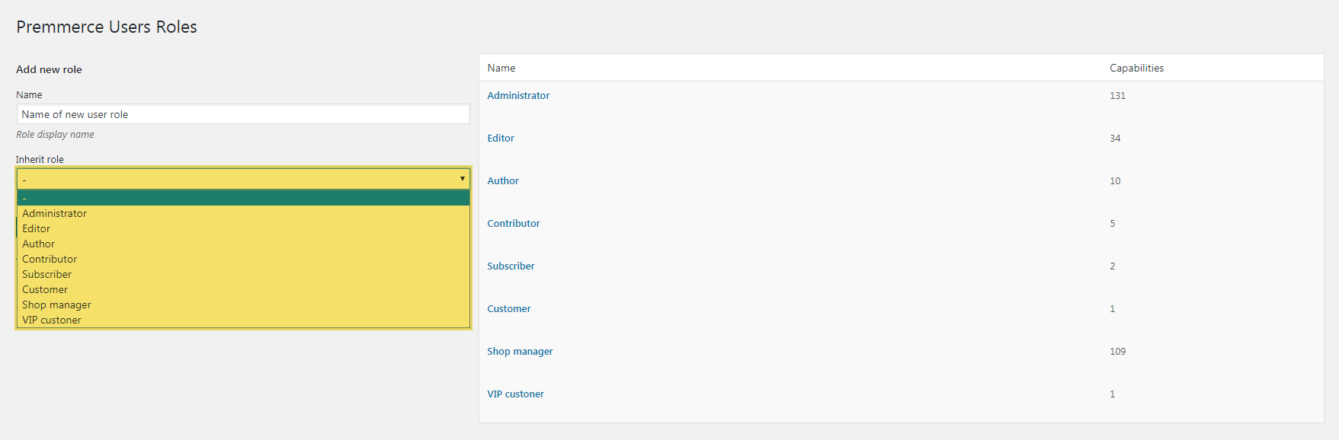Click the new role Name input field
Screen dimensions: 1339x440
pyautogui.click(x=243, y=114)
